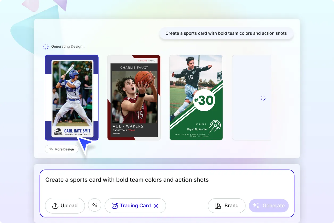
Task: Click the loading spinner beside Generating Design
Action: [x=46, y=47]
